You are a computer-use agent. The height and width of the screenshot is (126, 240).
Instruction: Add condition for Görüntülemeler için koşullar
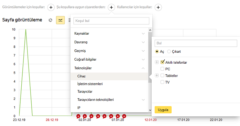pos(51,7)
